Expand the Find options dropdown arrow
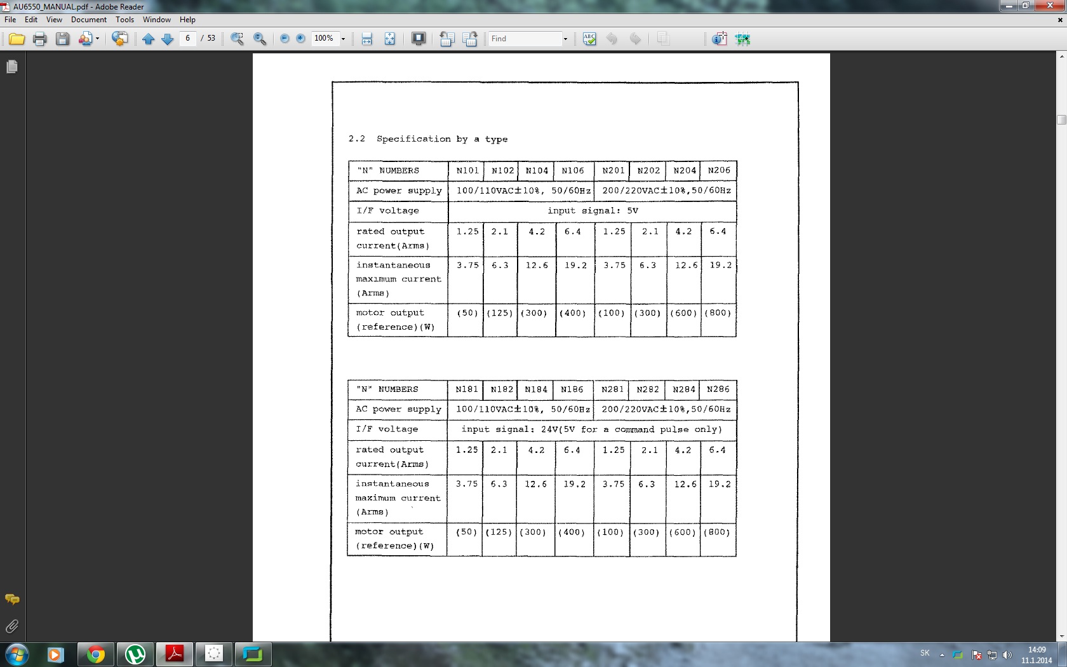 pos(565,39)
